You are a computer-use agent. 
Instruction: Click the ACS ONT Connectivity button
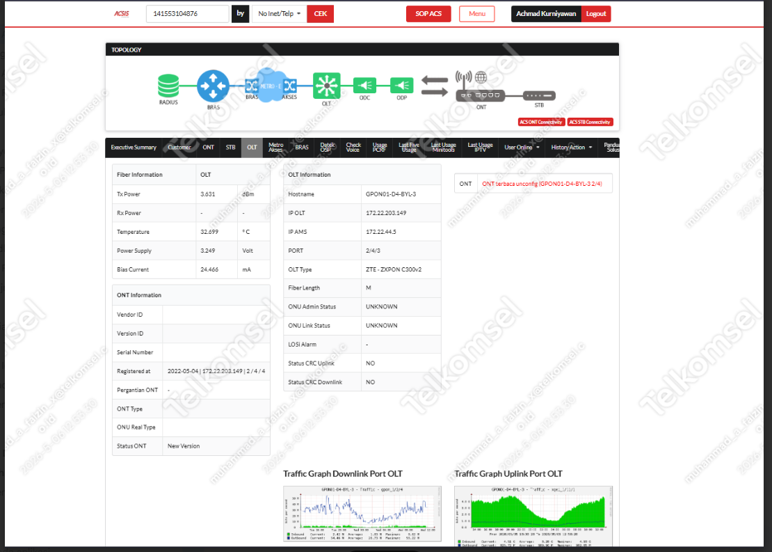click(x=541, y=123)
